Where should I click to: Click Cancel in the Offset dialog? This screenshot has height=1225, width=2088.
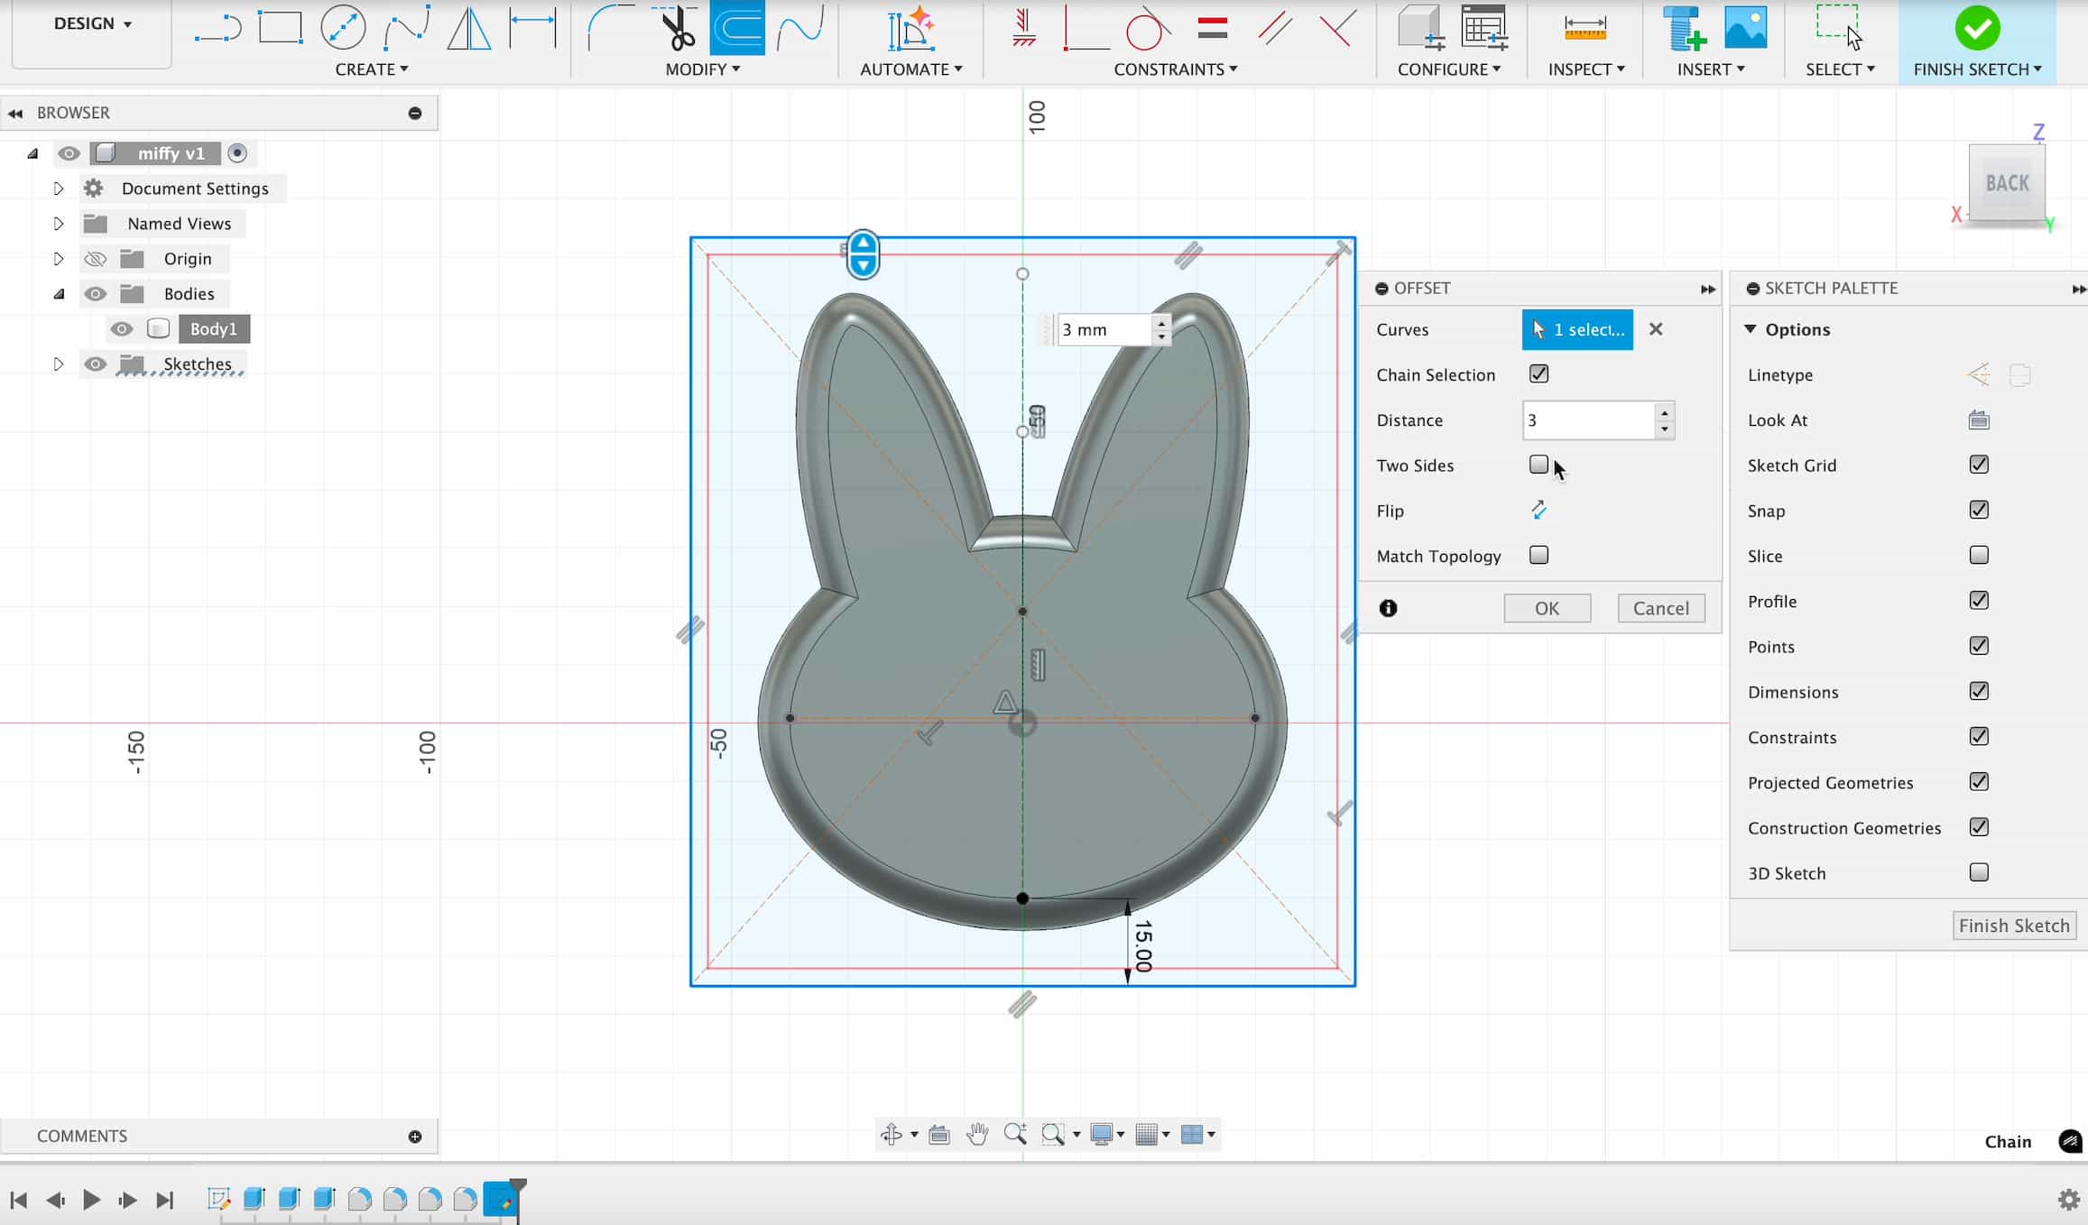[1661, 608]
